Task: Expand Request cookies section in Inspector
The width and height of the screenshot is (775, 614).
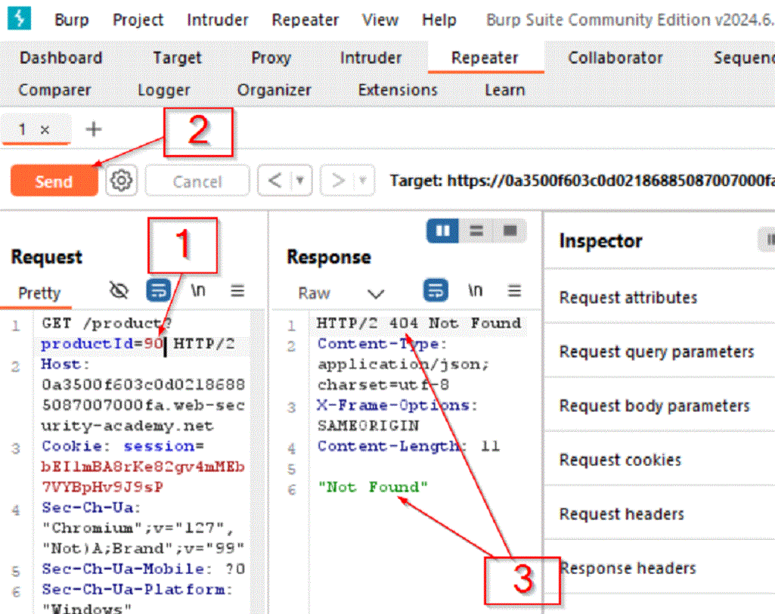Action: [x=620, y=460]
